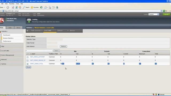Viewport: 171px width, 96px height.
Task: Tick the NAT_USING_AUTONAT row checkbox
Action: [x=28, y=57]
